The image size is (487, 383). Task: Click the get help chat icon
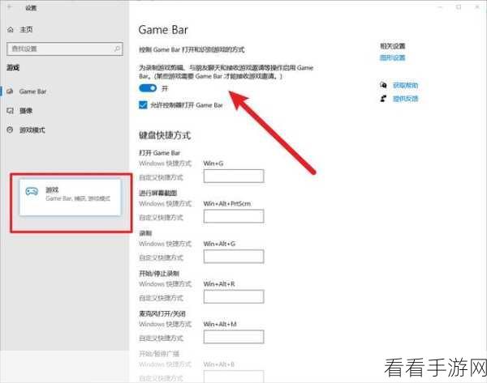click(383, 85)
